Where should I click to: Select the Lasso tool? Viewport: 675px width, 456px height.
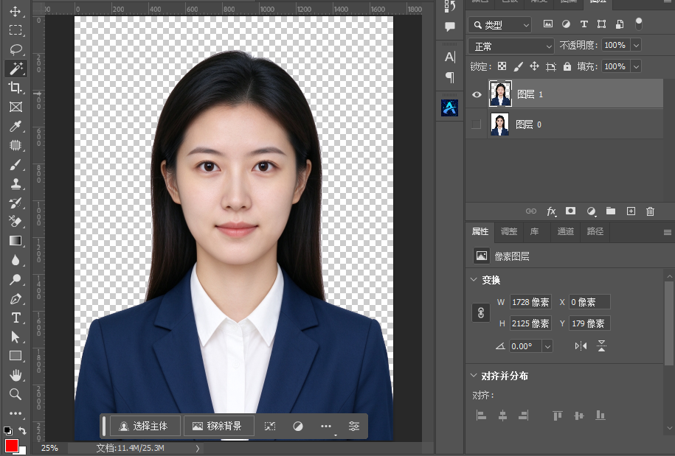click(15, 49)
